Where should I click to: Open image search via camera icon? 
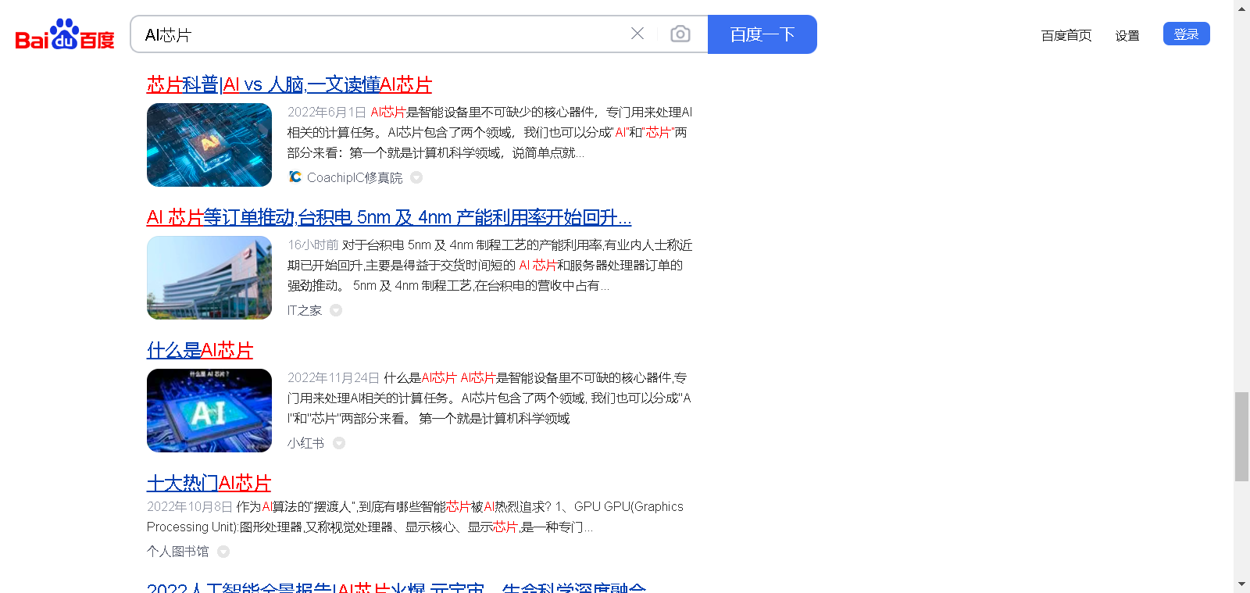tap(680, 34)
